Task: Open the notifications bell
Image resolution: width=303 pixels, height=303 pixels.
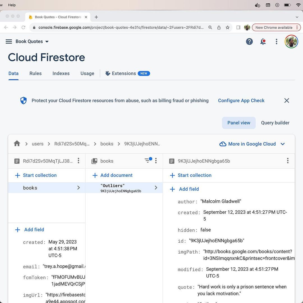Action: (263, 42)
